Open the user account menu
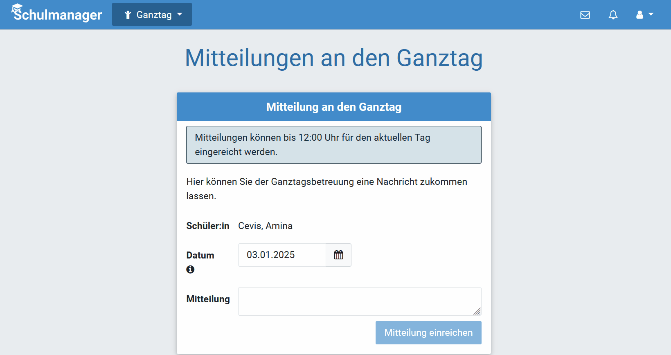Screen dimensions: 671x355 [x=644, y=15]
